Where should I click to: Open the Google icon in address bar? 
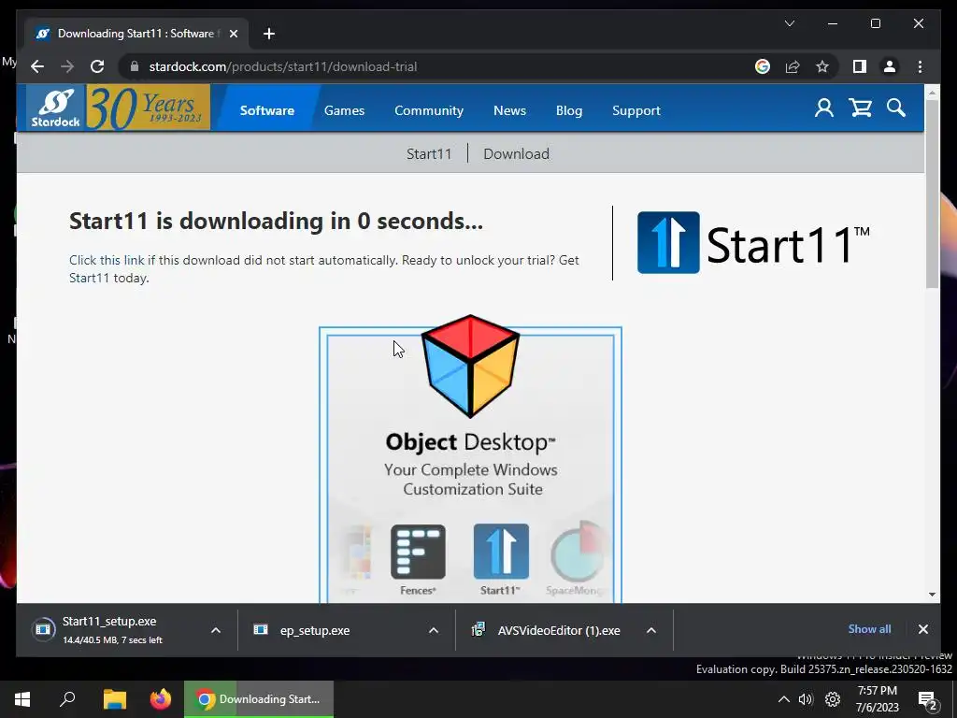(763, 66)
